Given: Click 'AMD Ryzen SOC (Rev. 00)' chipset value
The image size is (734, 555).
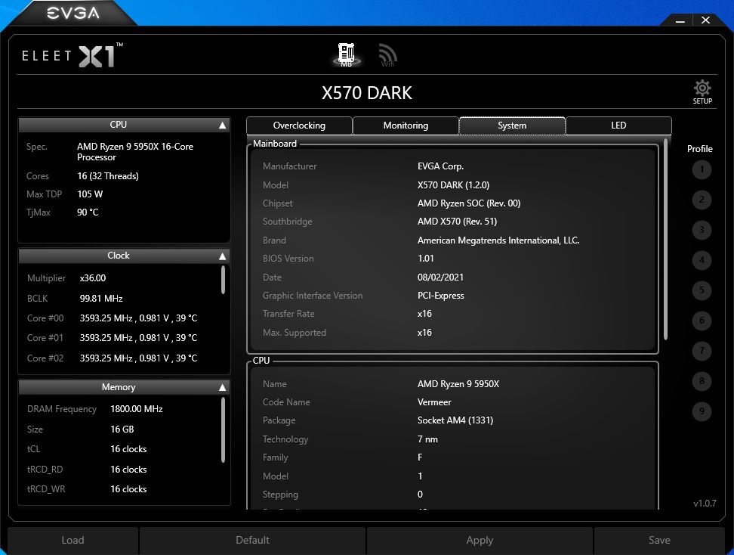Looking at the screenshot, I should tap(469, 203).
